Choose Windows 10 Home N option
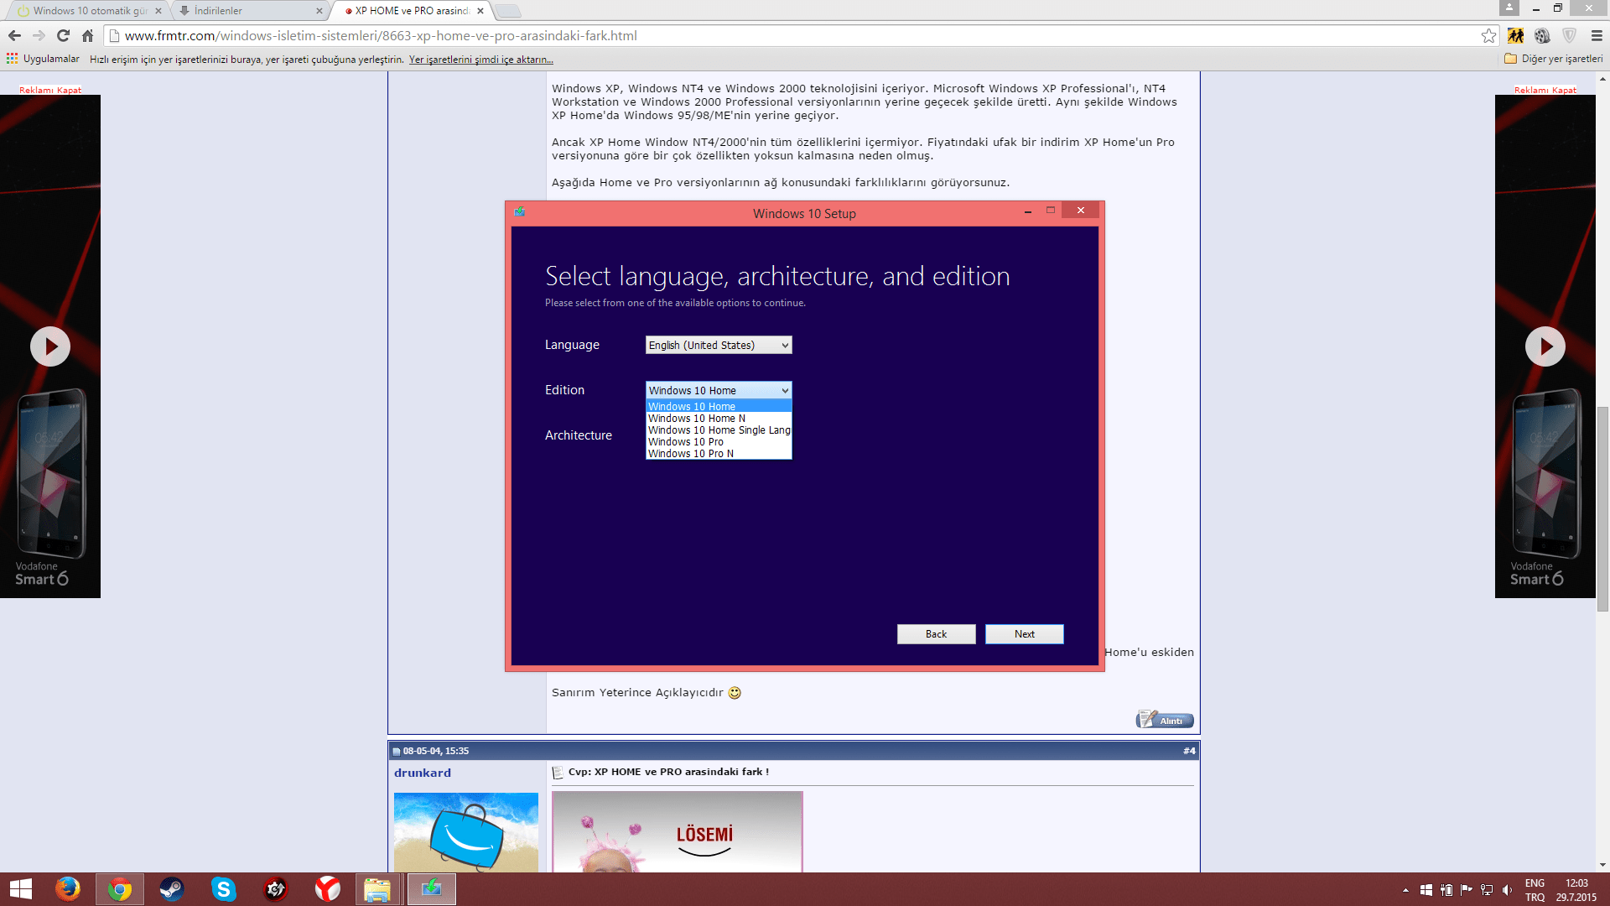1610x906 pixels. [x=696, y=419]
